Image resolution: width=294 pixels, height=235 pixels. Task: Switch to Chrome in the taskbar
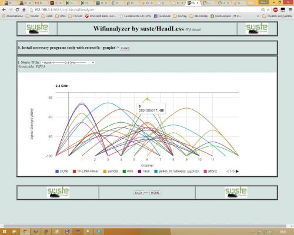pyautogui.click(x=25, y=231)
